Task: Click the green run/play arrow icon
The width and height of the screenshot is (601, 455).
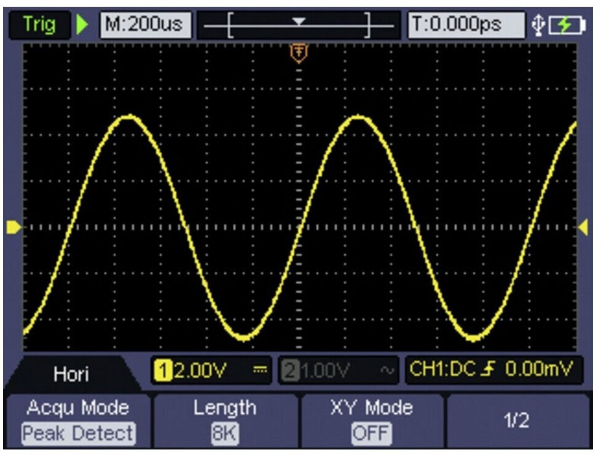Action: coord(83,26)
